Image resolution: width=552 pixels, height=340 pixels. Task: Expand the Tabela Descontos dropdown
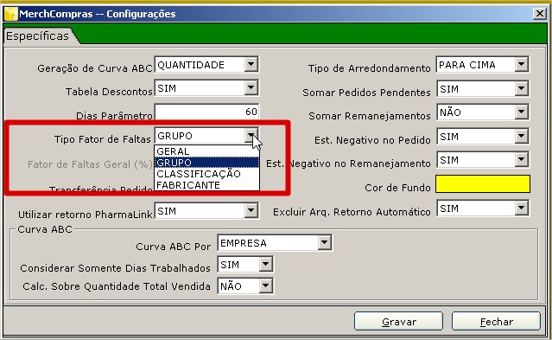[x=251, y=88]
